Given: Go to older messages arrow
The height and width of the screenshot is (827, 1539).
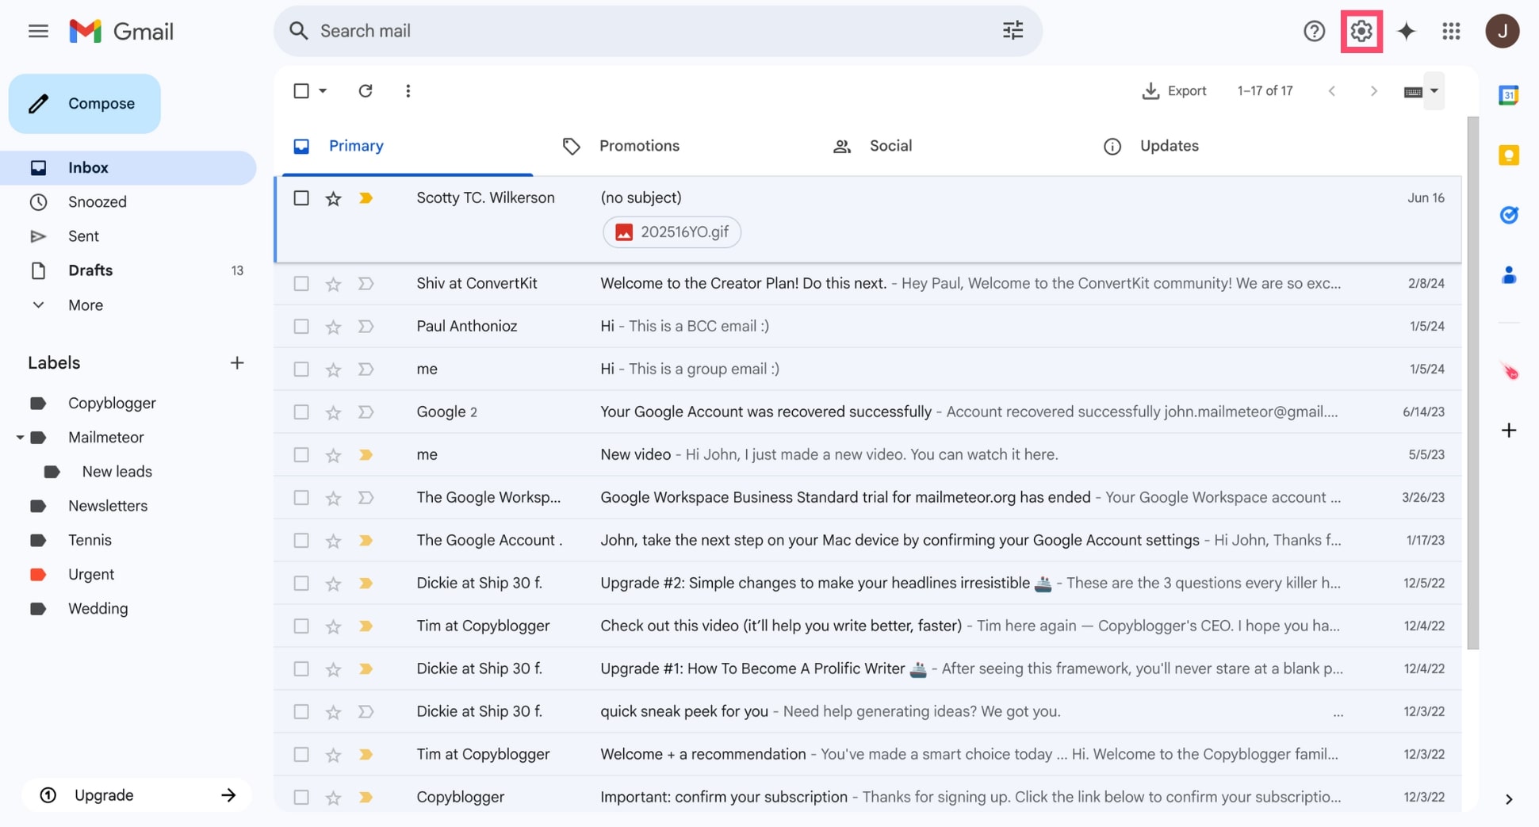Looking at the screenshot, I should coord(1373,91).
